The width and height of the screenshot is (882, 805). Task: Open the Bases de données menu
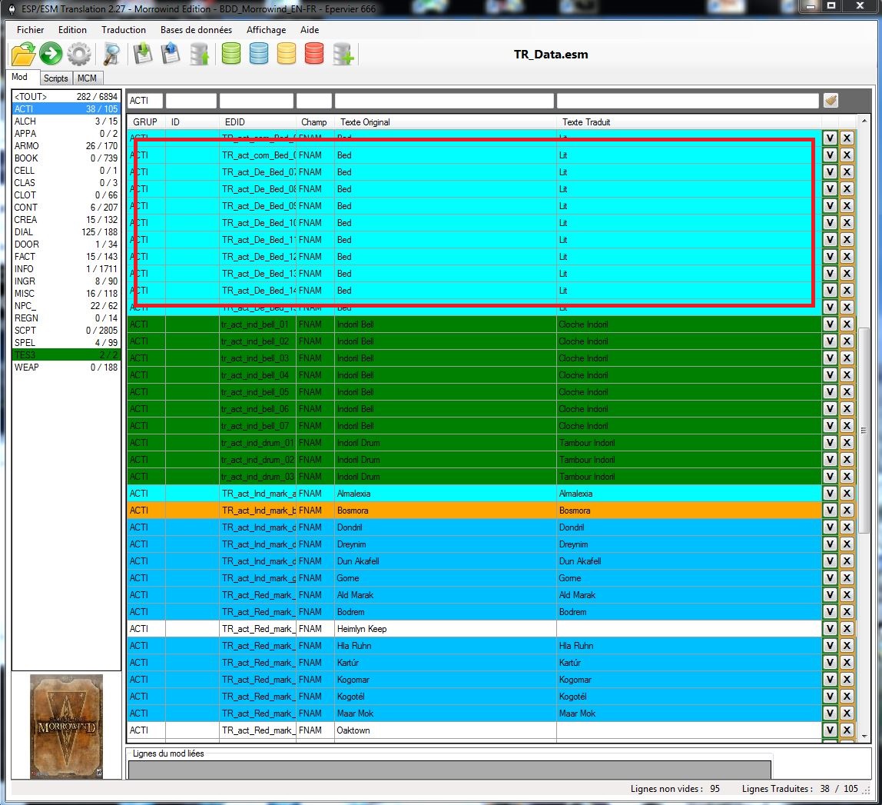coord(196,30)
